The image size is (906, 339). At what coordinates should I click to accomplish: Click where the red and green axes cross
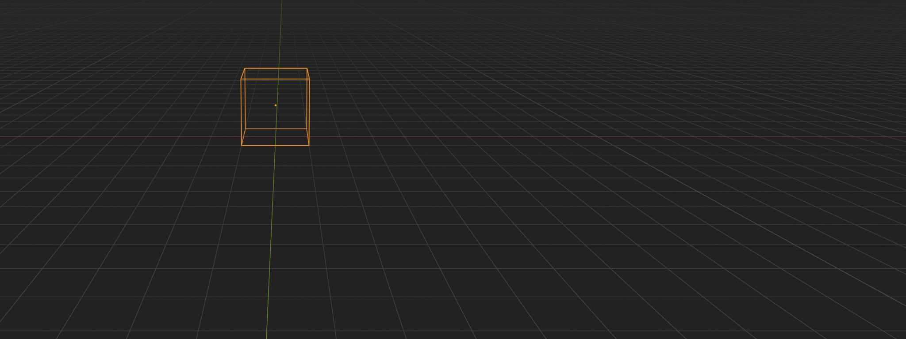click(275, 137)
